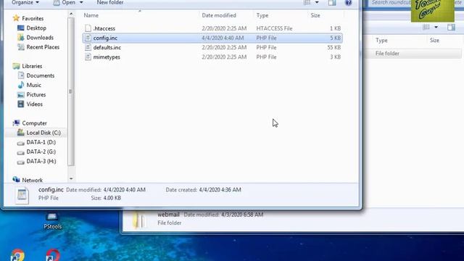The image size is (464, 261).
Task: Open Network in navigation pane
Action: point(32,180)
